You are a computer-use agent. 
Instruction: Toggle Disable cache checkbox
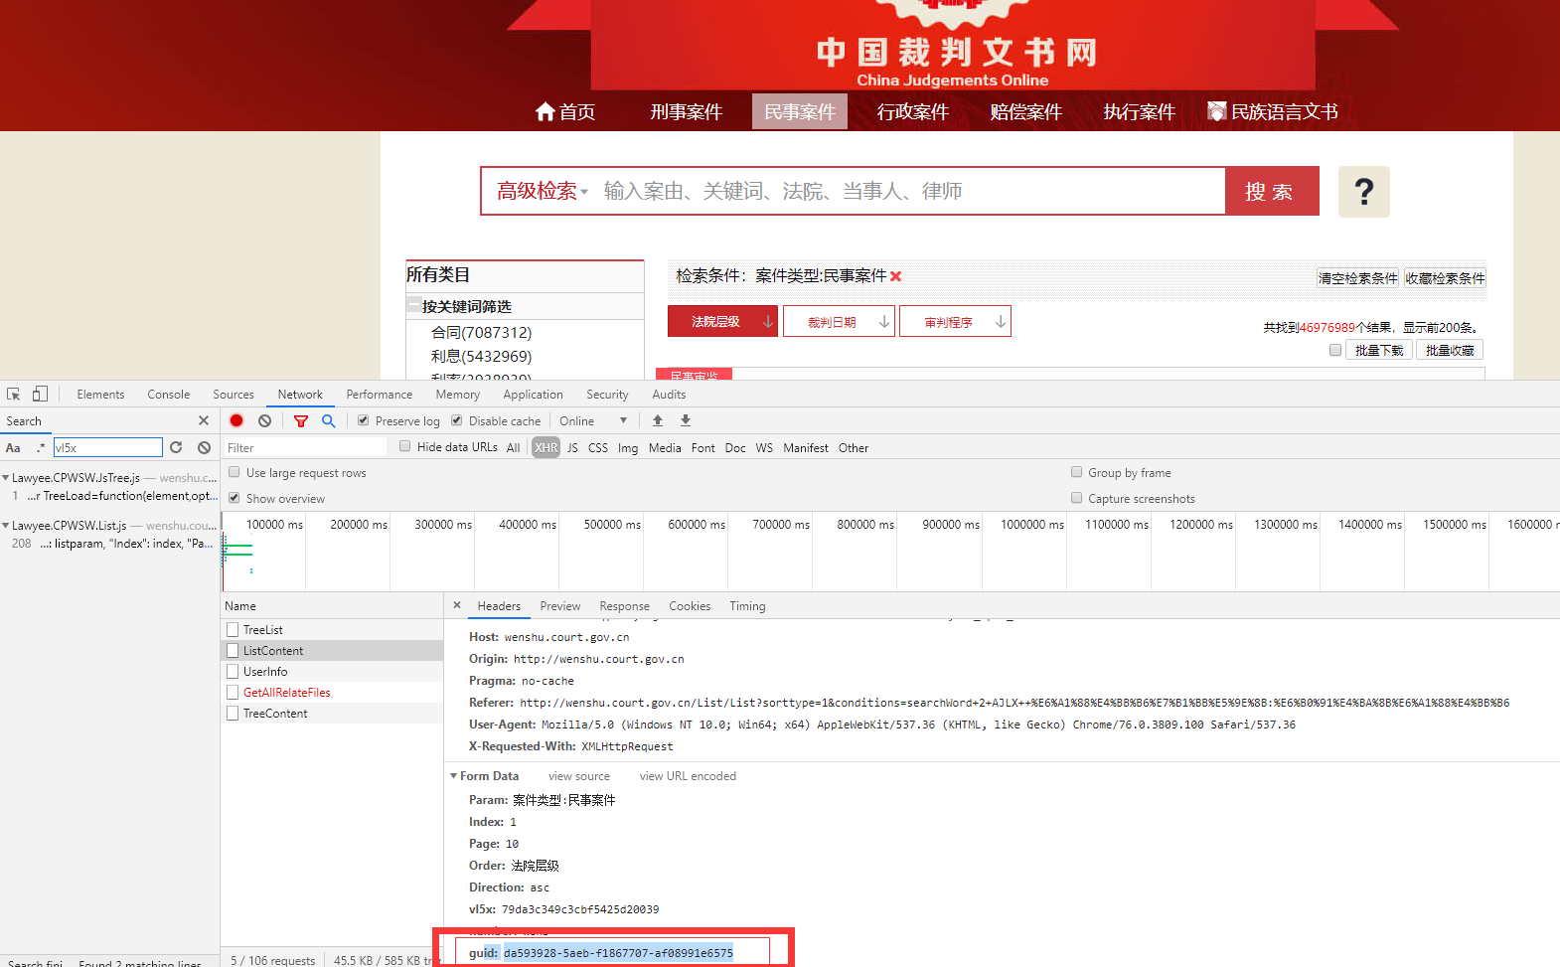click(457, 420)
